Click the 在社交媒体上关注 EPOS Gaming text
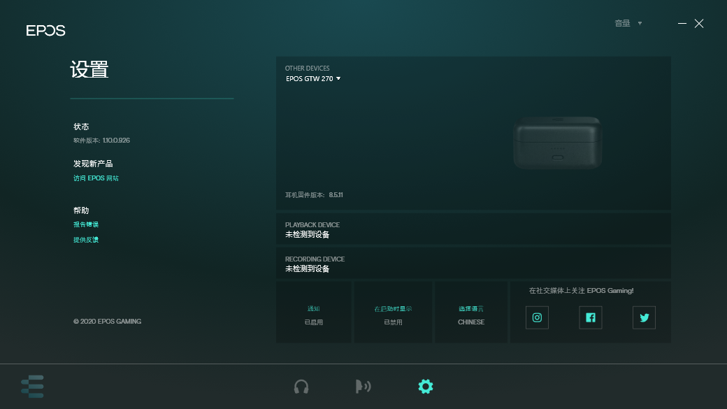This screenshot has width=727, height=409. tap(582, 291)
